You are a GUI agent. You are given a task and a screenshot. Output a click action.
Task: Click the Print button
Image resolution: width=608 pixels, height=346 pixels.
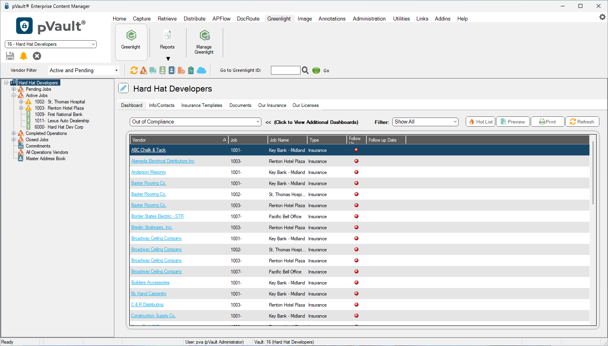[547, 122]
